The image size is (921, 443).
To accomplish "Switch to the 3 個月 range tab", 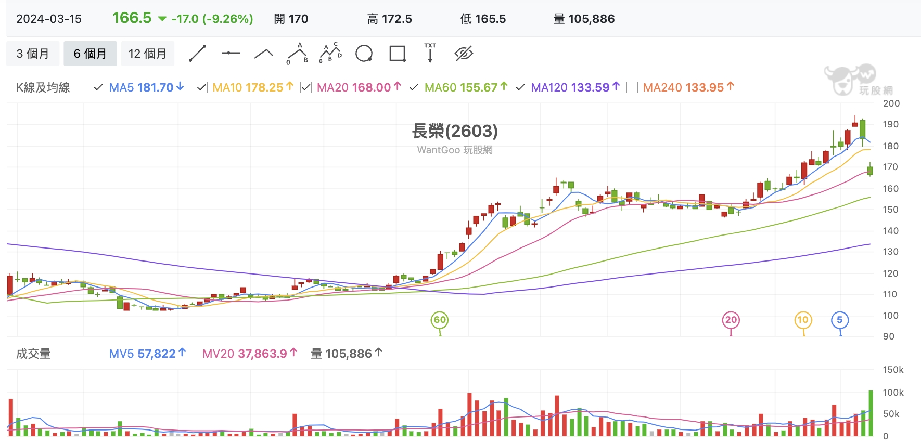I will (x=33, y=54).
